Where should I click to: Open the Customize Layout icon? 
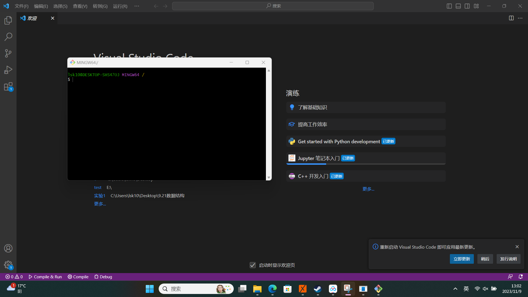[476, 6]
